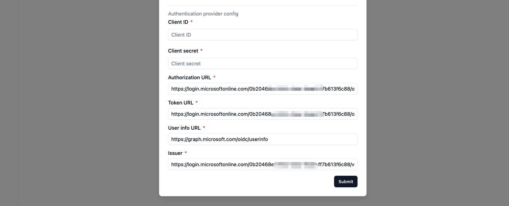
Task: Click the red asterisk beside Token URL
Action: (x=196, y=102)
